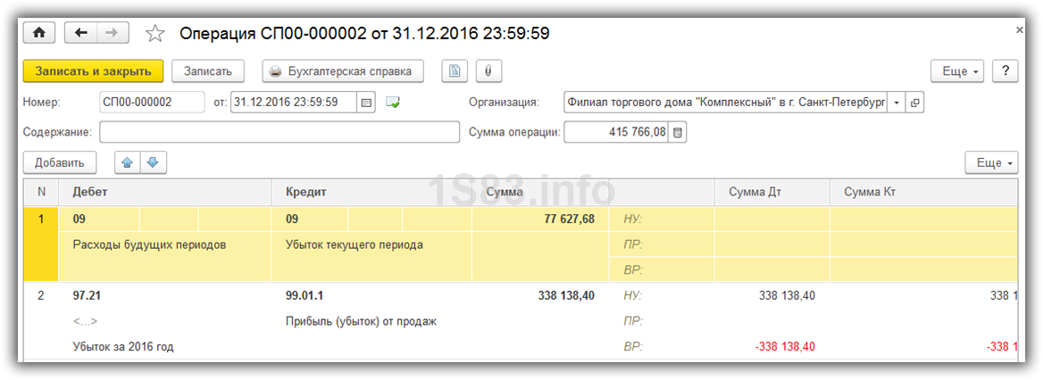Click into the Содержание text field

coord(279,133)
